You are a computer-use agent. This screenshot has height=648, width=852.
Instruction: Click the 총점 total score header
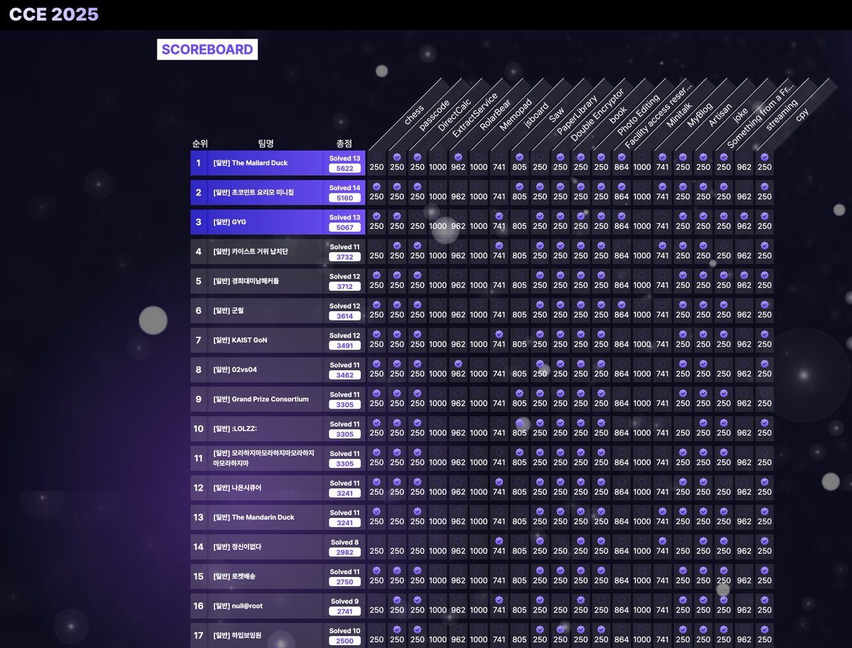click(344, 144)
